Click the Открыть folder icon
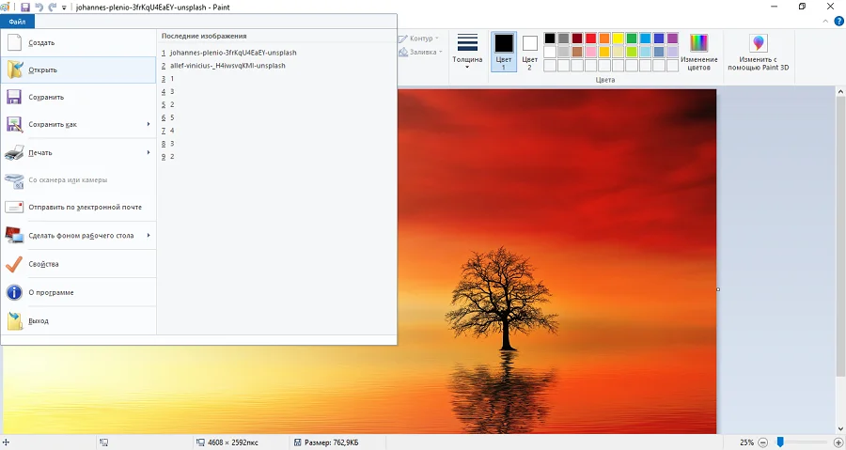 click(x=14, y=70)
